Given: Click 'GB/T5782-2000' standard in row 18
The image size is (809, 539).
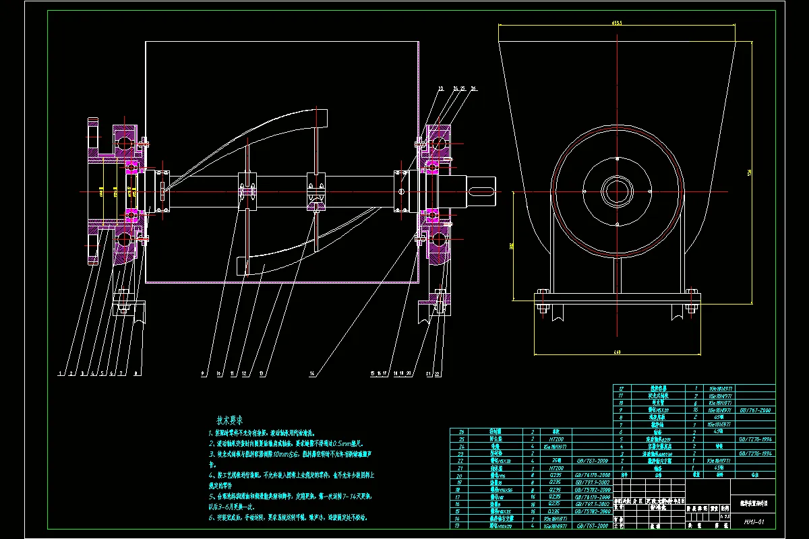Looking at the screenshot, I should [x=593, y=490].
